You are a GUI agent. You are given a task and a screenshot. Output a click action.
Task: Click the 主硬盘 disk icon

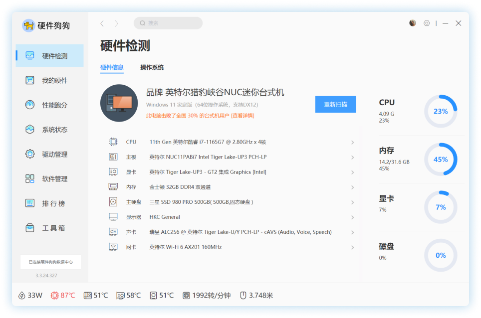click(113, 201)
